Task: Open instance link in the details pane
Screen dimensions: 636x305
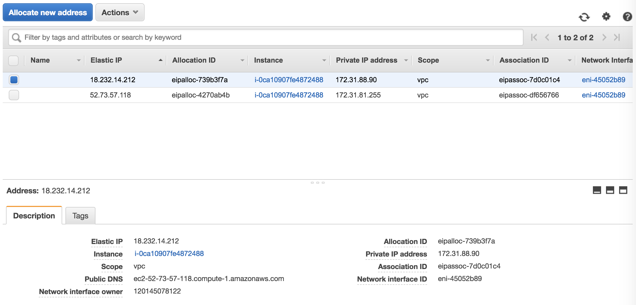Action: coord(169,254)
